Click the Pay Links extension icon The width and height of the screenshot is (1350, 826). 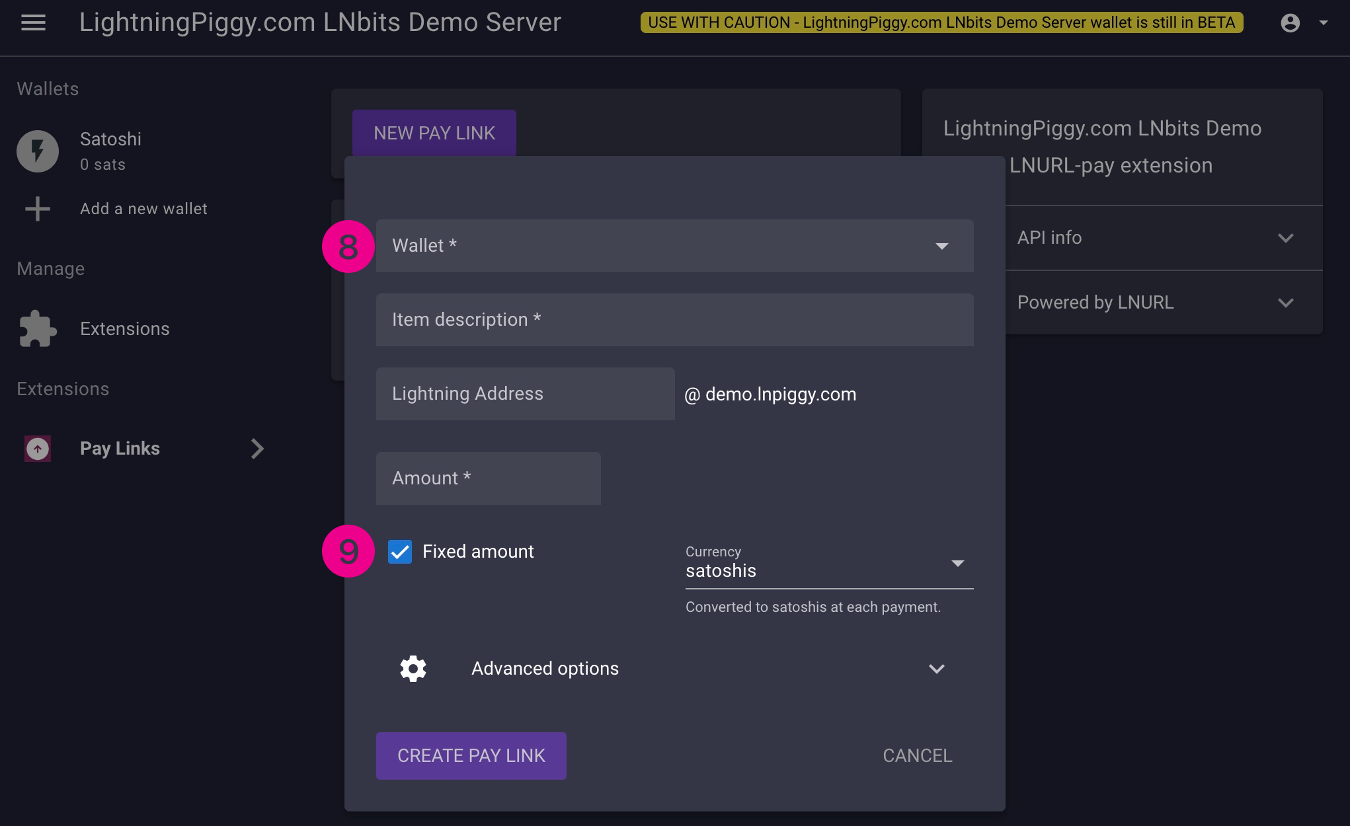pyautogui.click(x=38, y=449)
